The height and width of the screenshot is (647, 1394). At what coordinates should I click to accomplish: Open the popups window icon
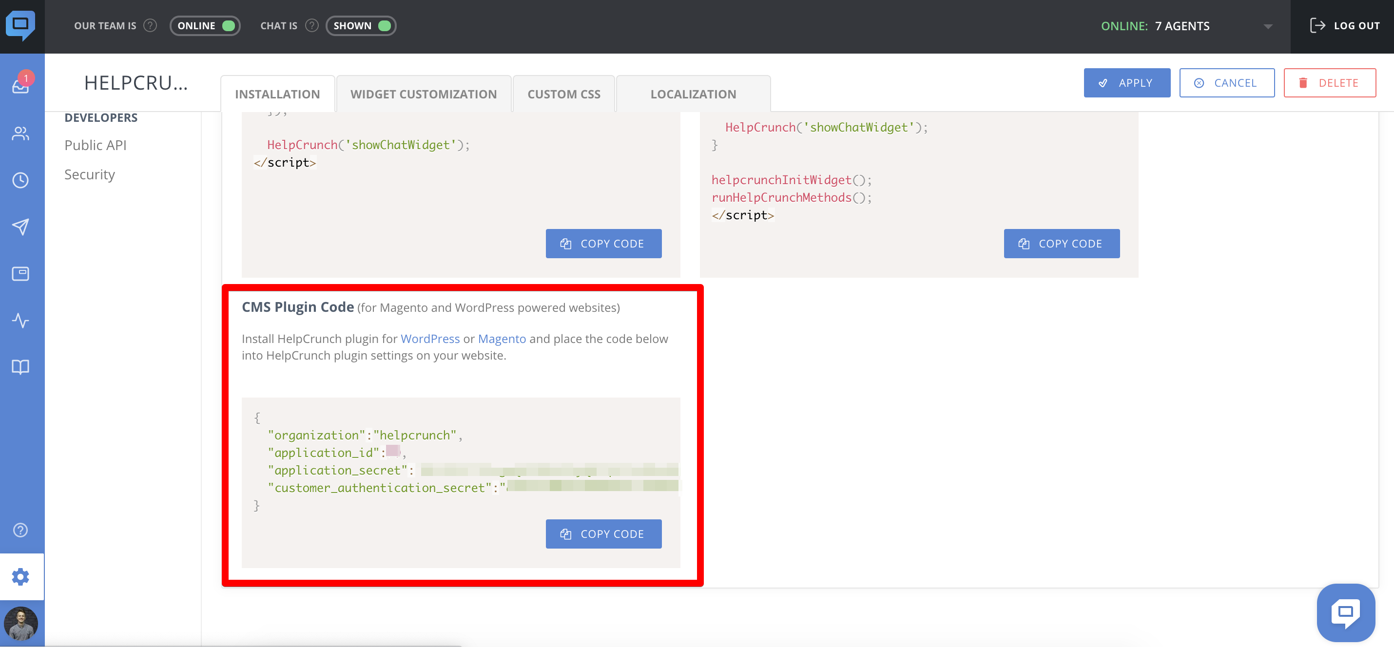(20, 273)
